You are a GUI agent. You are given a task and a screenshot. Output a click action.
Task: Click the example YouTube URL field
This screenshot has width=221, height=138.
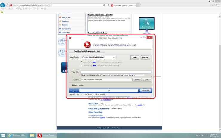click(123, 76)
